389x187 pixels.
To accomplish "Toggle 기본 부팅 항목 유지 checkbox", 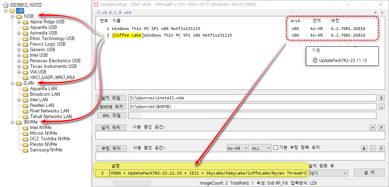I will (276, 148).
